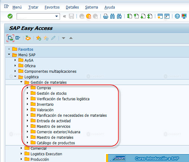Click the Find binoculars icon

[x=112, y=16]
